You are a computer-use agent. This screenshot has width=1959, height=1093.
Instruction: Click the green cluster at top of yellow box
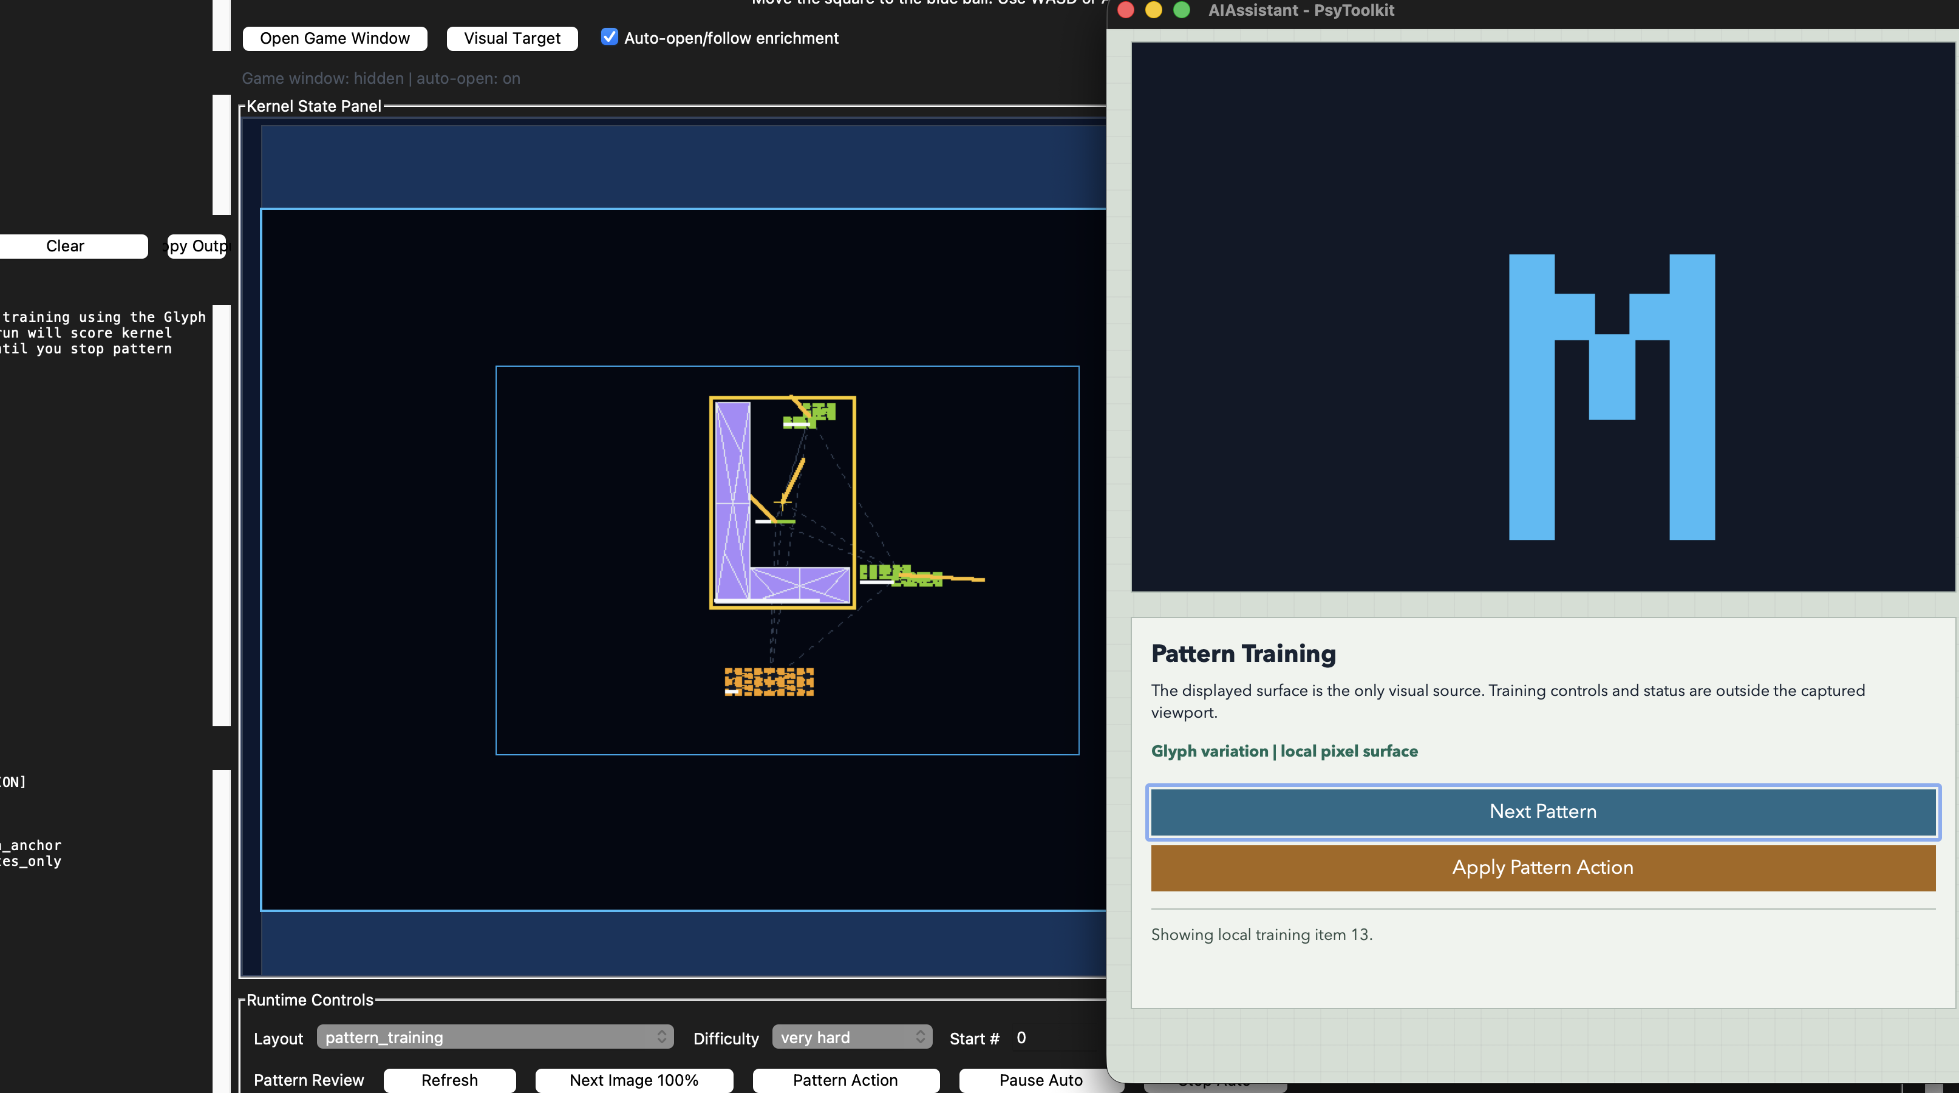tap(810, 415)
